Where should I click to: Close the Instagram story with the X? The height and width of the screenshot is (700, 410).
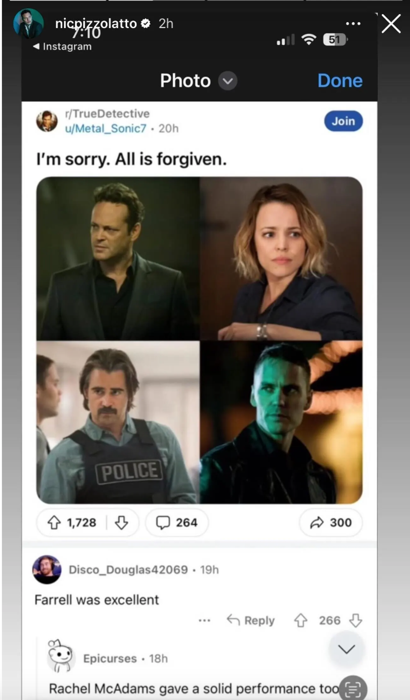coord(391,23)
